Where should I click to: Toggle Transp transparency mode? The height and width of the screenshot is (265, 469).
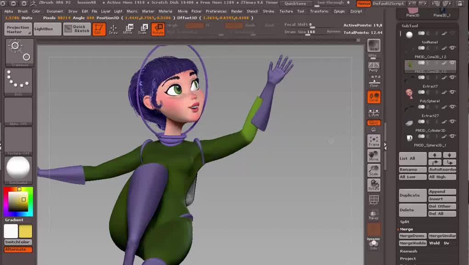click(x=374, y=214)
